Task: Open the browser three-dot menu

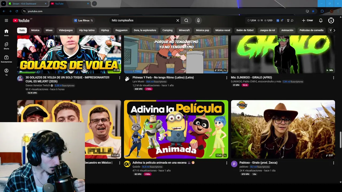Action: 338,11
